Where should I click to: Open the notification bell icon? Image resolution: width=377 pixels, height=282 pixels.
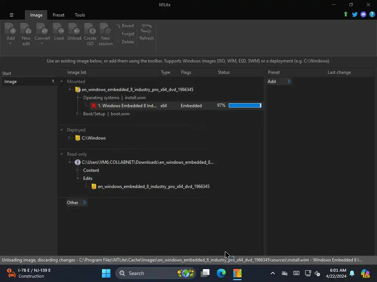[x=352, y=273]
